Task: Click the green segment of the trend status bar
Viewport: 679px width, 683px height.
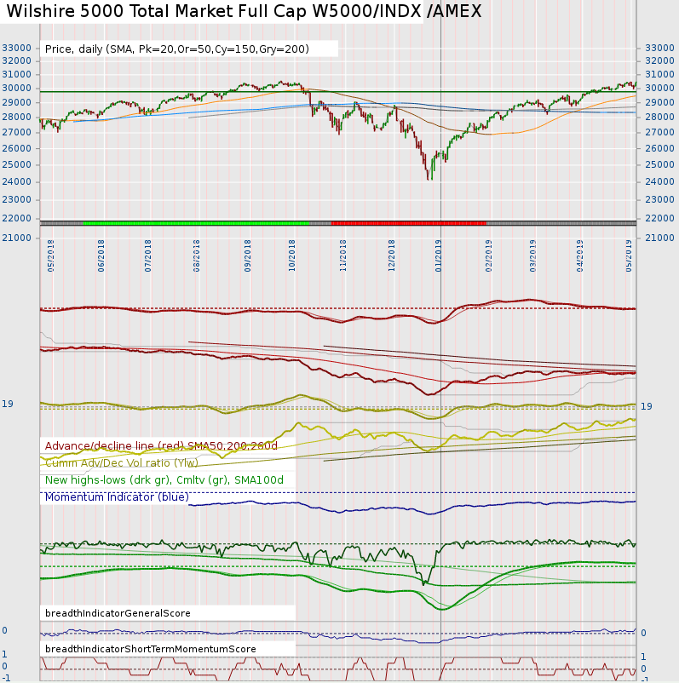Action: 196,223
